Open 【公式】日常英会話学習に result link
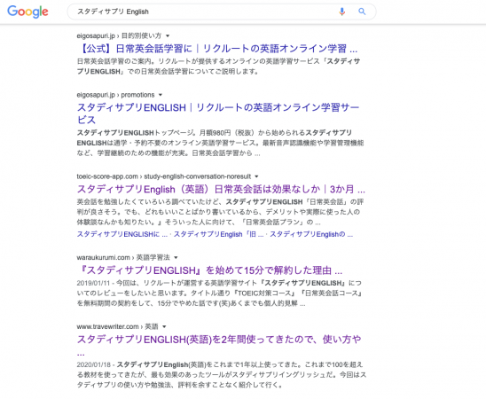 217,49
